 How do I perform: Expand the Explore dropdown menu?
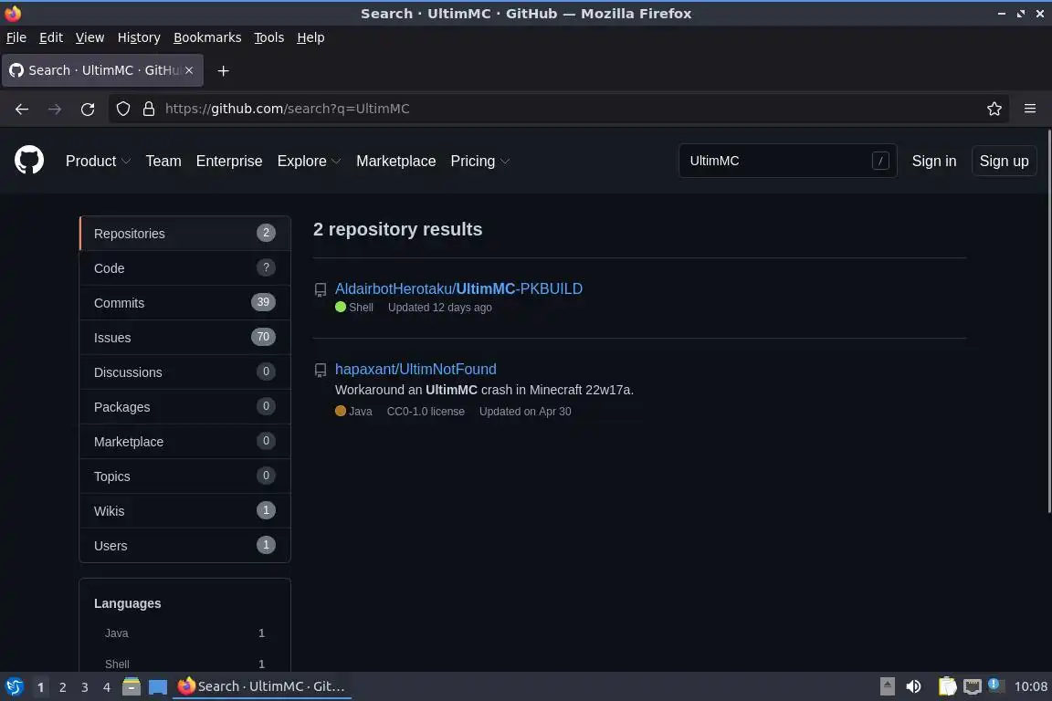tap(309, 161)
